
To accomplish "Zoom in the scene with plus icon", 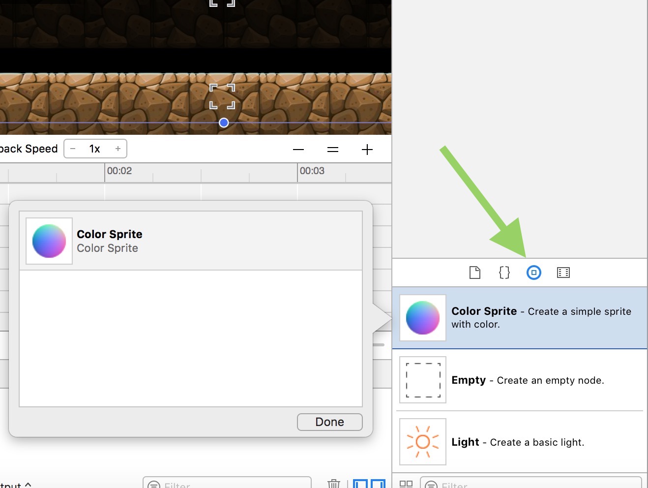I will 367,150.
